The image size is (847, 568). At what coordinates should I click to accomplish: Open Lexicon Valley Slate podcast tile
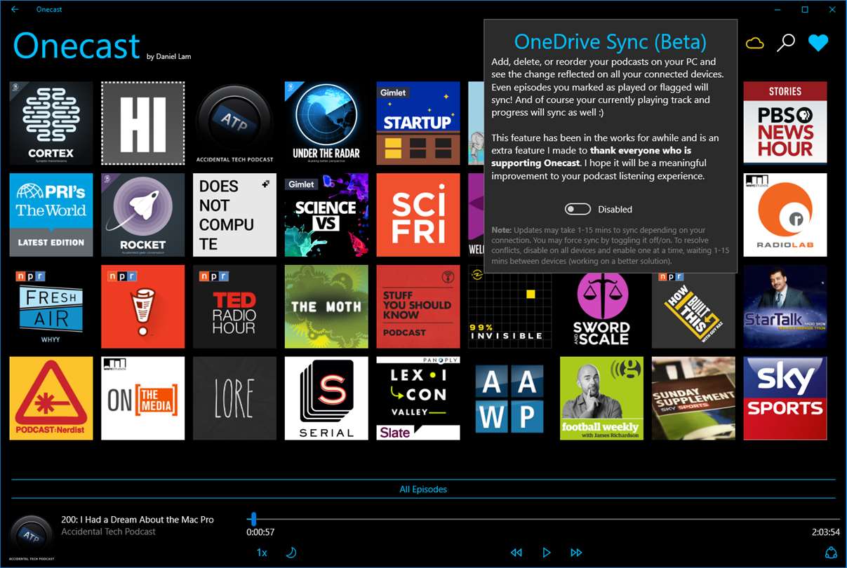coord(418,398)
